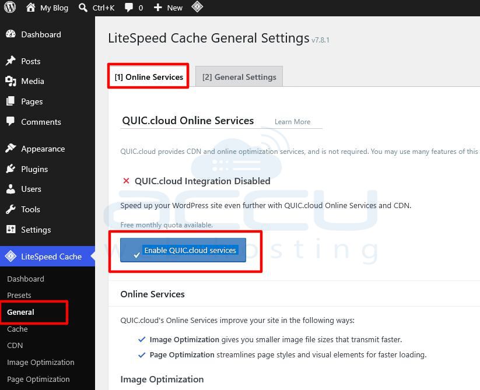480x390 pixels.
Task: Open the Cache submenu item
Action: pyautogui.click(x=17, y=329)
